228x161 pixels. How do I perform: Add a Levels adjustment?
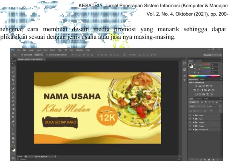[x=200, y=86]
